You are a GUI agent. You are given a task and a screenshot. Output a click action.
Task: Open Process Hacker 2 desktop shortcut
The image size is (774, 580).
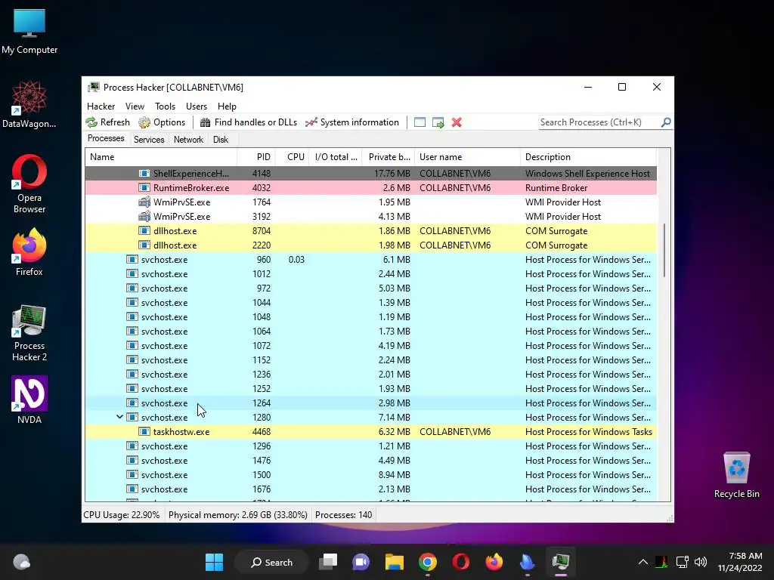pos(29,333)
